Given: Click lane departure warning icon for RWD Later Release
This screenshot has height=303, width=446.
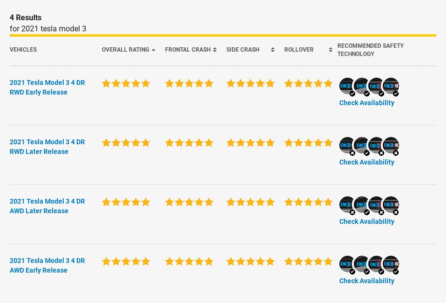Looking at the screenshot, I should (361, 145).
